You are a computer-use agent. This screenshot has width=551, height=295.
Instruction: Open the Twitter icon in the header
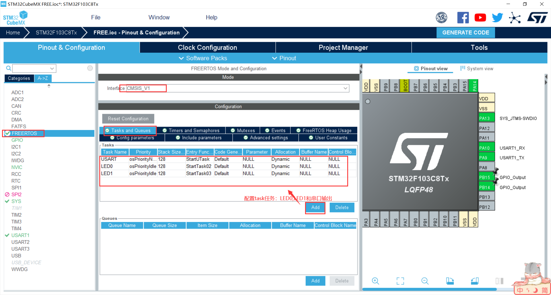(497, 17)
